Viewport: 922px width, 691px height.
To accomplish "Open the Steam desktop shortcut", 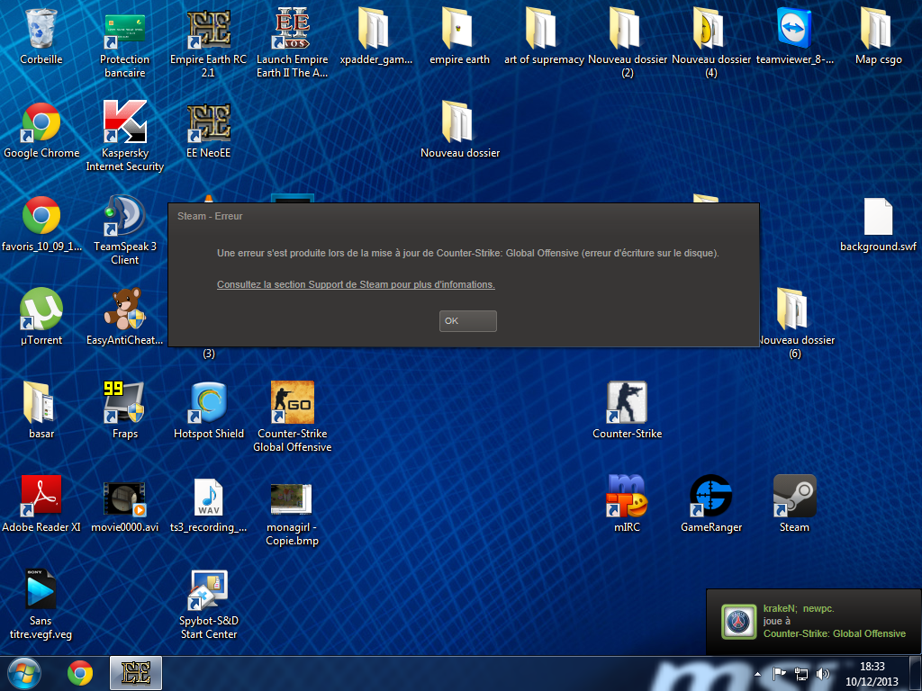I will [794, 497].
